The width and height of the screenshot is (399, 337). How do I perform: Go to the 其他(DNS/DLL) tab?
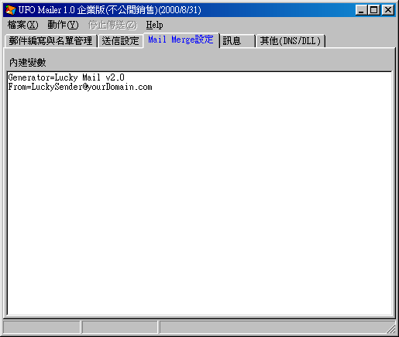click(x=291, y=41)
